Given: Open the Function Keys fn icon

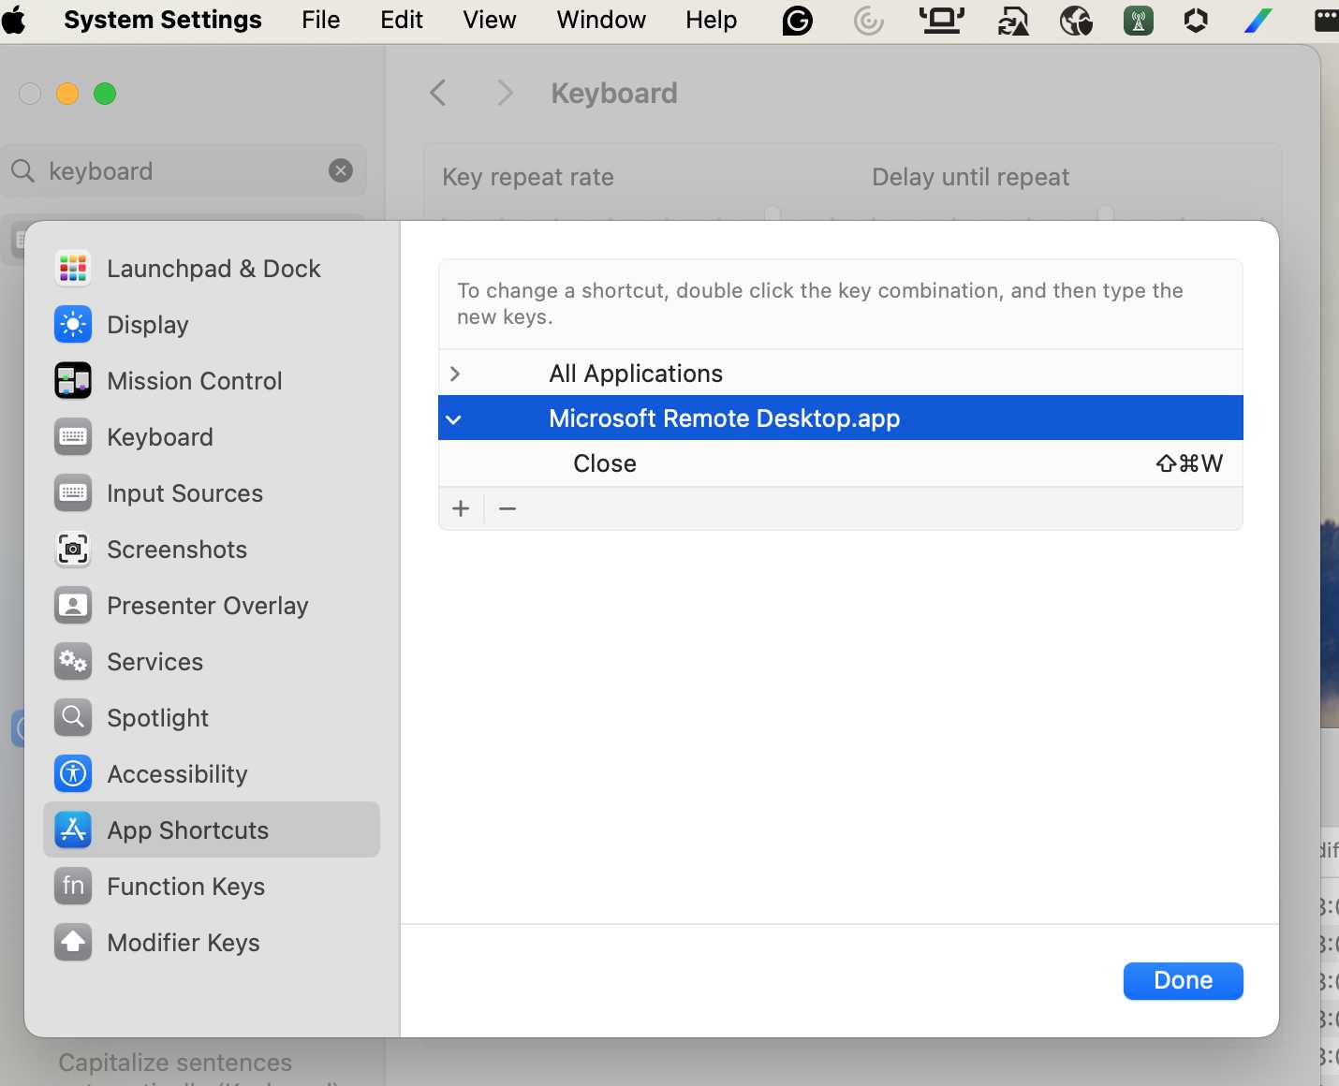Looking at the screenshot, I should click(x=73, y=887).
